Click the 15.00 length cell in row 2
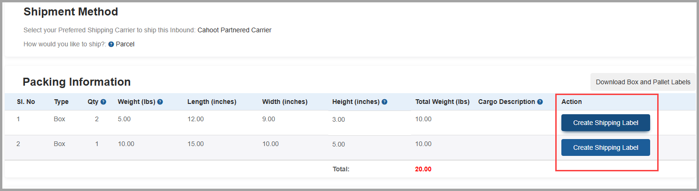This screenshot has height=191, width=699. pos(195,144)
